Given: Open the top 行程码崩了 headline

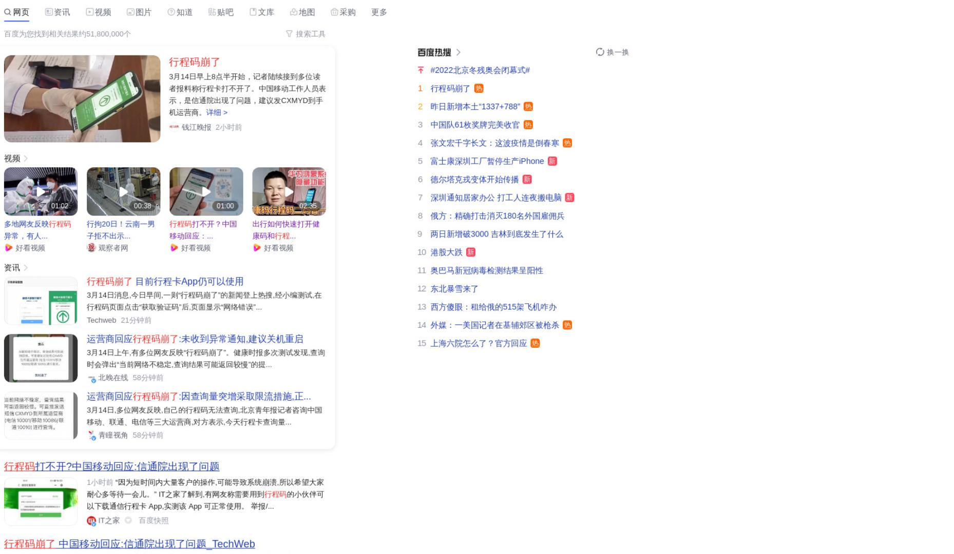Looking at the screenshot, I should [195, 62].
